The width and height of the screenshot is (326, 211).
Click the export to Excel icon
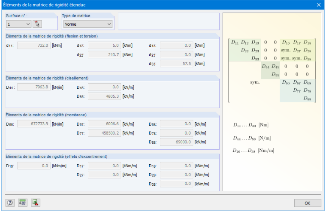tap(36, 202)
